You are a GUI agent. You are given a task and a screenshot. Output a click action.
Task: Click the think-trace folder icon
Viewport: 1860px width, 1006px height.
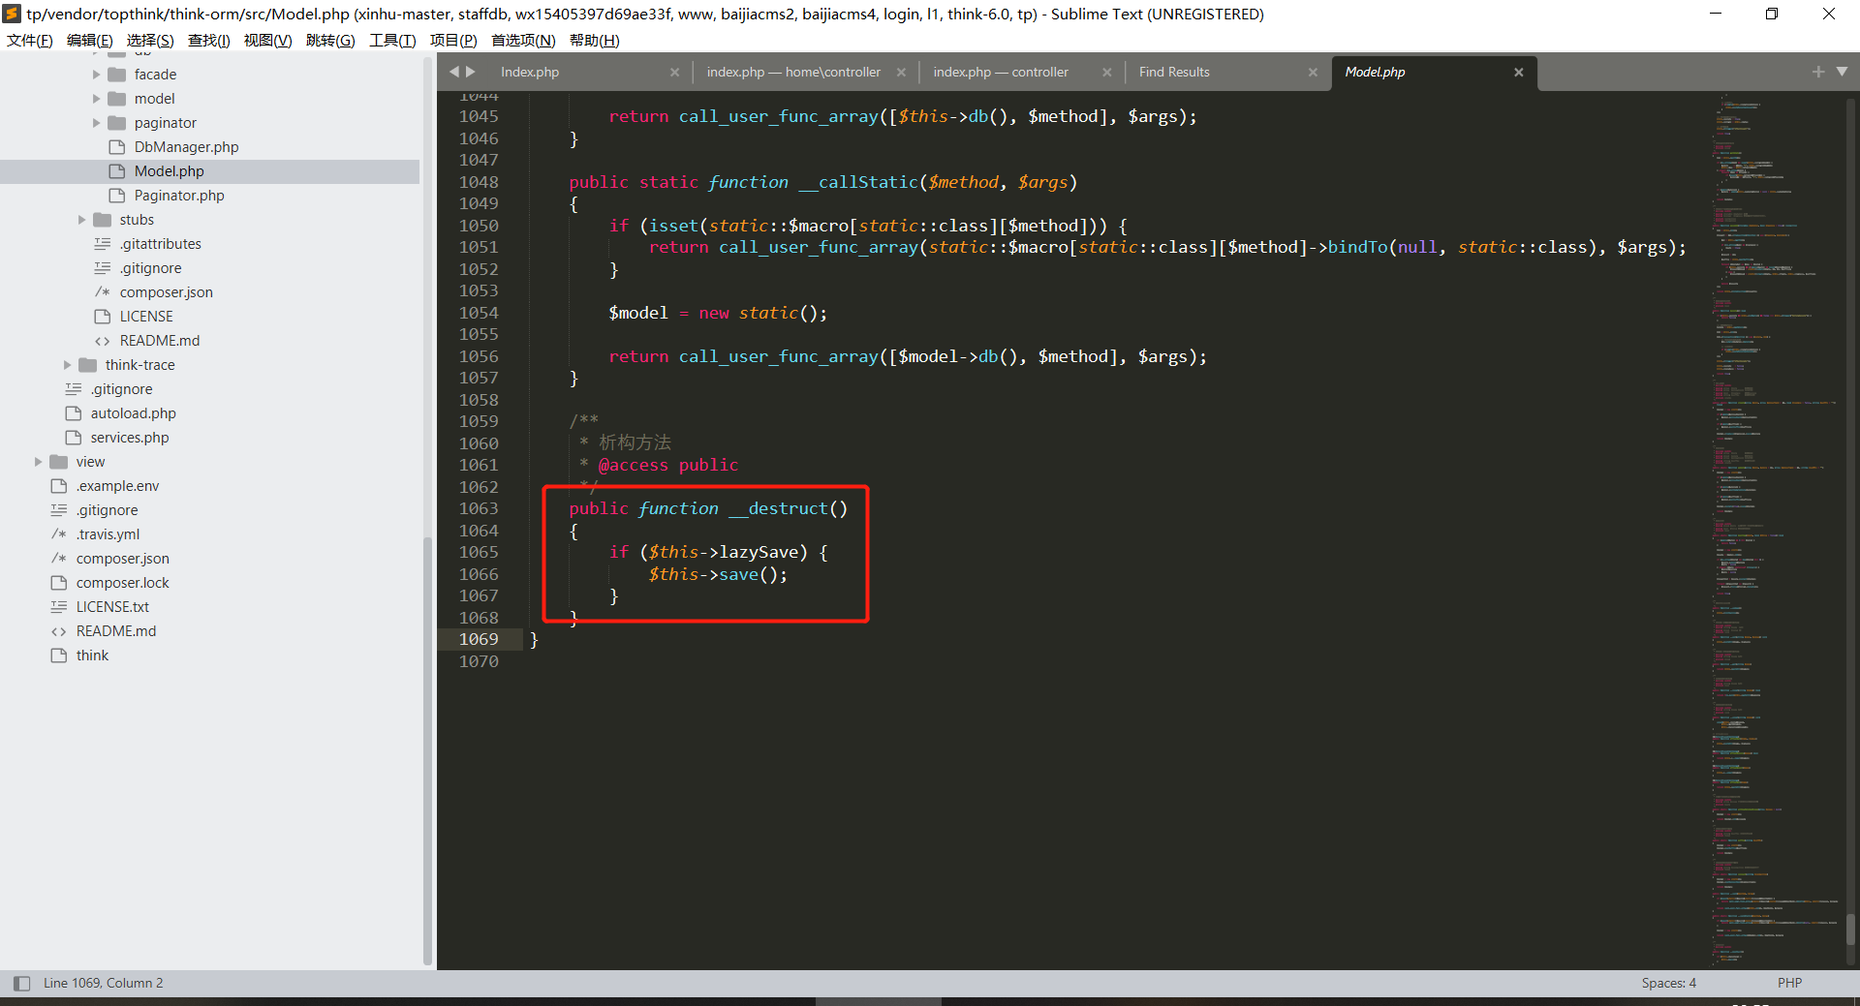click(88, 365)
